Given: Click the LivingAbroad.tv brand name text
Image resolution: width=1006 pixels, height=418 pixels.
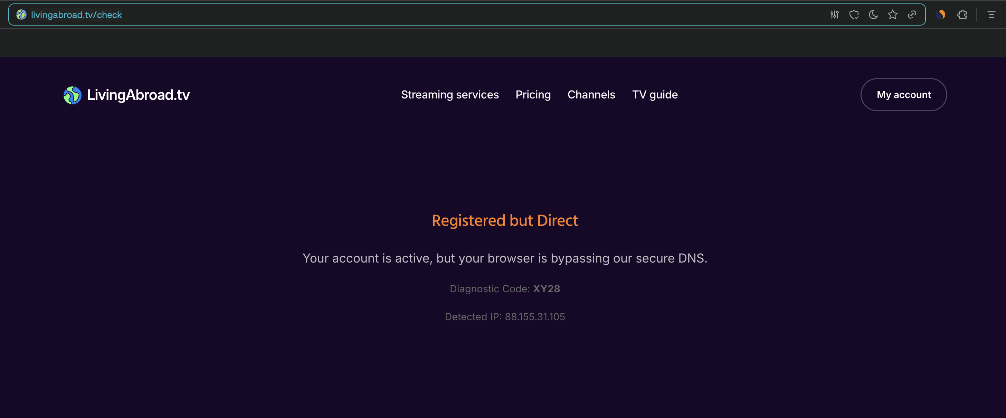Looking at the screenshot, I should [138, 95].
